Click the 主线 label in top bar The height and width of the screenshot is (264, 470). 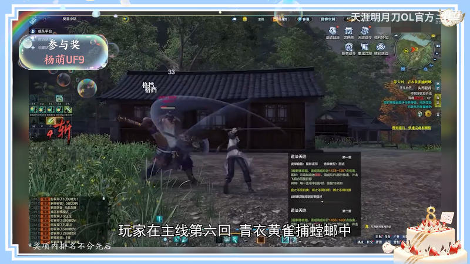pyautogui.click(x=261, y=19)
